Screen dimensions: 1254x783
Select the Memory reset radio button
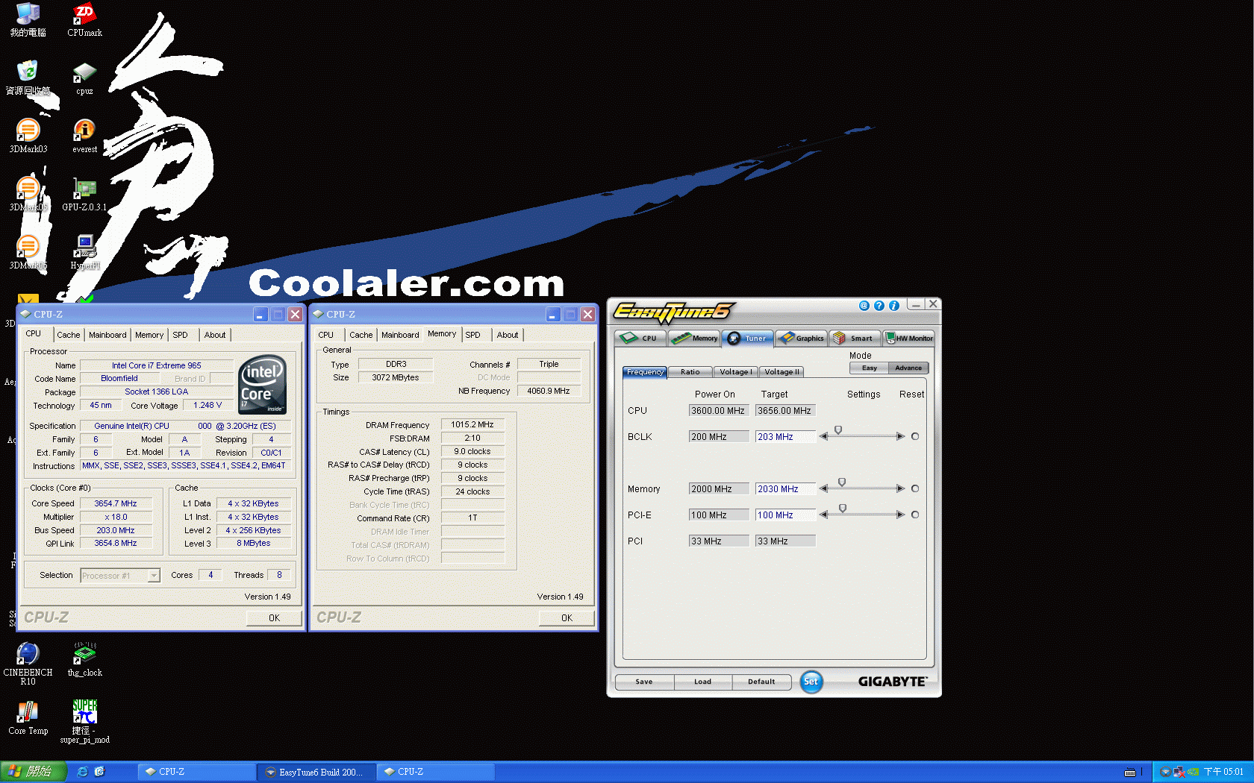[x=915, y=488]
